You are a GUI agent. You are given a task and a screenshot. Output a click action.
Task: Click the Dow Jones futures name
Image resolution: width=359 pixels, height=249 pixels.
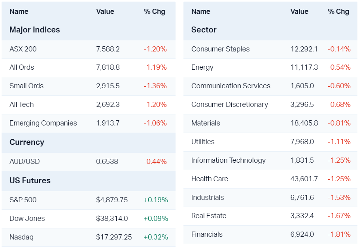[27, 219]
